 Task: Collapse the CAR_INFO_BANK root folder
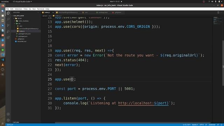click(19, 16)
